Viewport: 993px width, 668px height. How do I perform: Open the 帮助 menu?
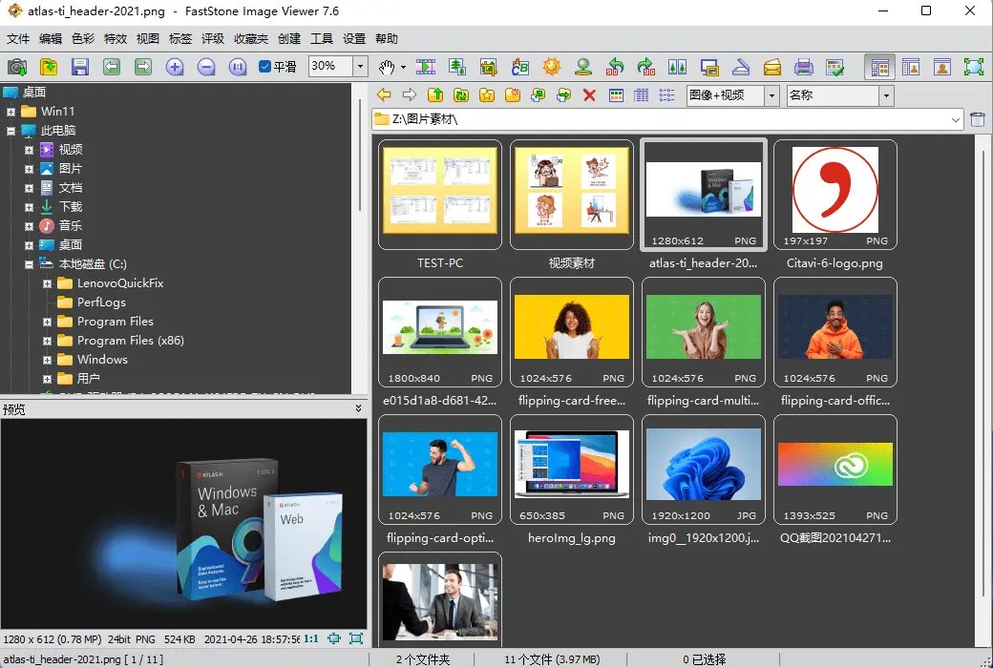coord(387,38)
